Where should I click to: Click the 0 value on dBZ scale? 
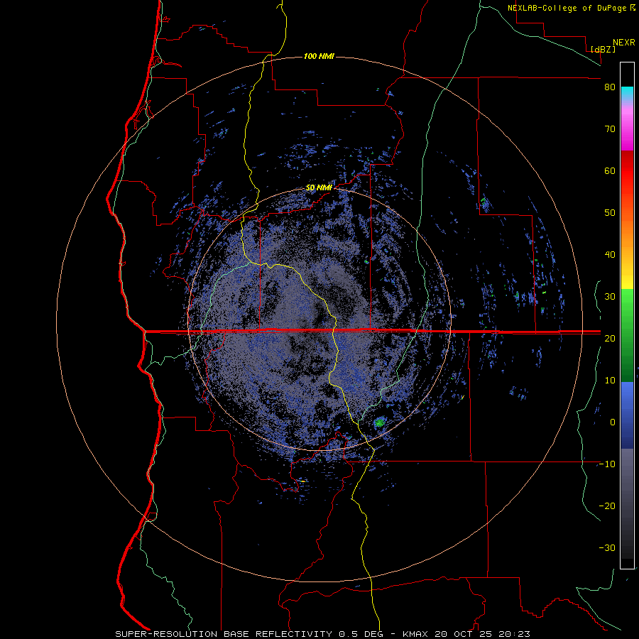613,422
